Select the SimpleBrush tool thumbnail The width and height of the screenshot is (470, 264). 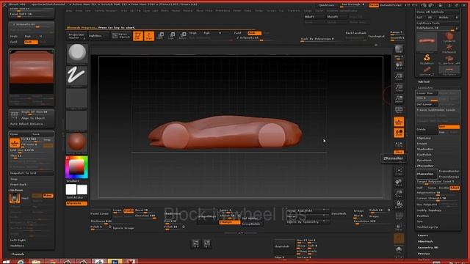coord(427,59)
